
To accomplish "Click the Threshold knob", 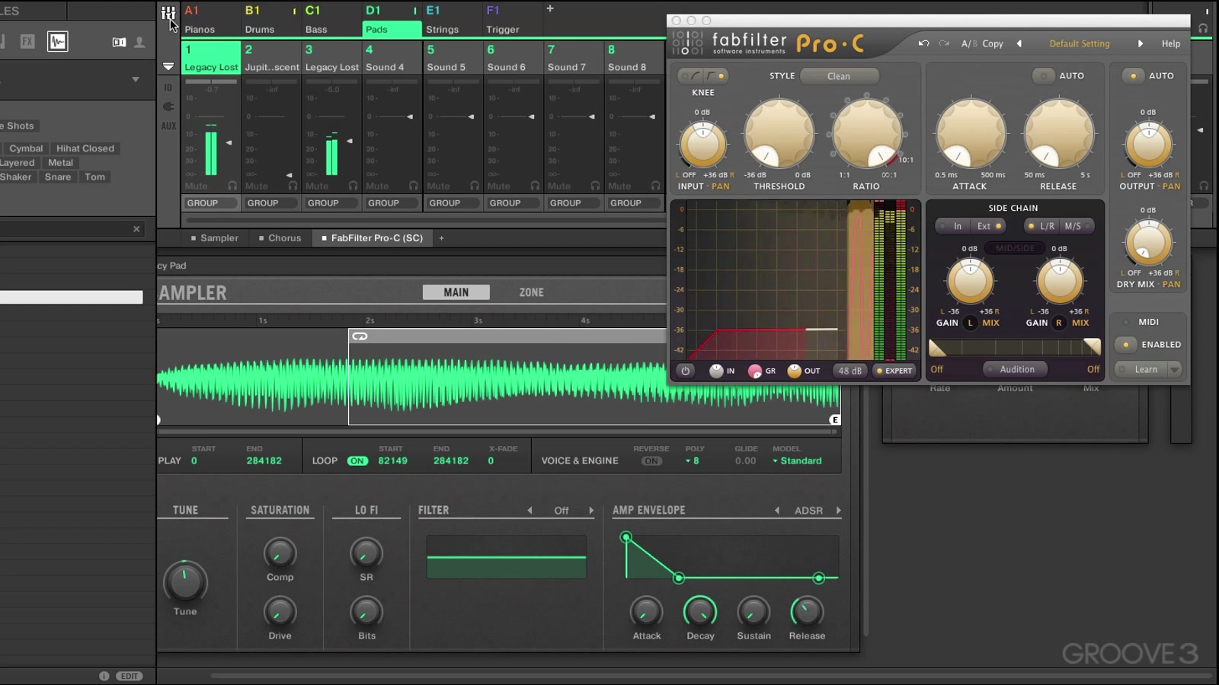I will tap(779, 132).
